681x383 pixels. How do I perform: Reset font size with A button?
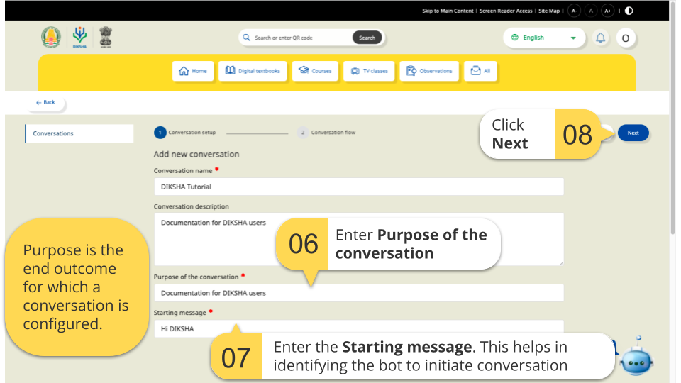click(x=591, y=11)
